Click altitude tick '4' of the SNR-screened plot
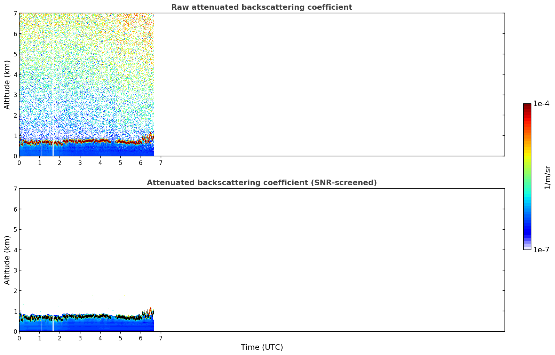Screen dimensions: 555x355 pyautogui.click(x=15, y=250)
